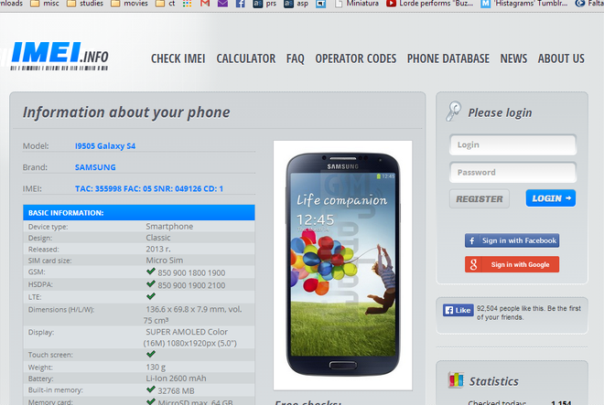Image resolution: width=604 pixels, height=405 pixels.
Task: Open the ABOUT US menu item
Action: [561, 59]
